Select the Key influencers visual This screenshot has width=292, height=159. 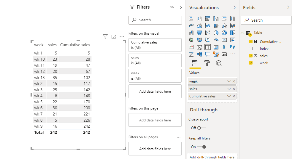pyautogui.click(x=191, y=54)
